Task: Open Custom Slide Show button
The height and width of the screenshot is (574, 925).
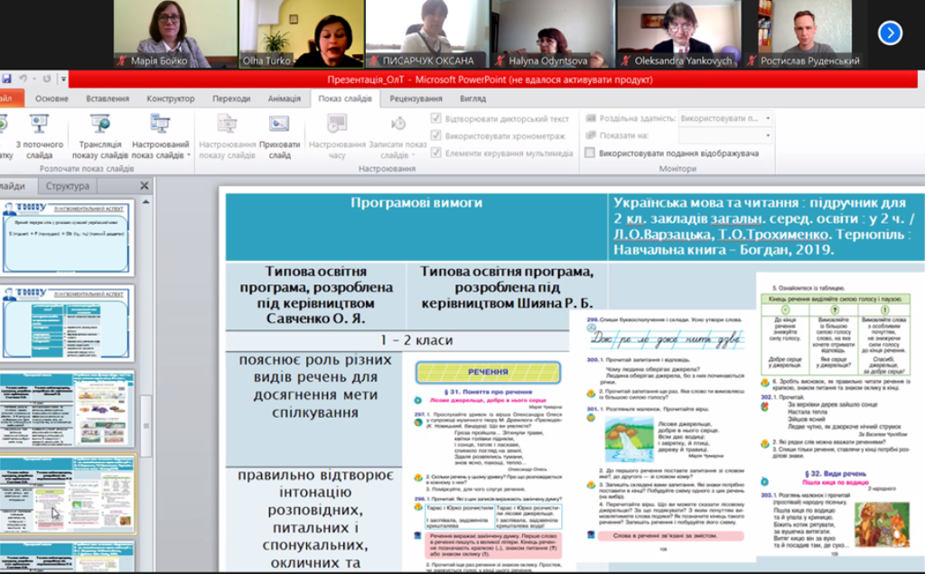Action: [x=161, y=135]
